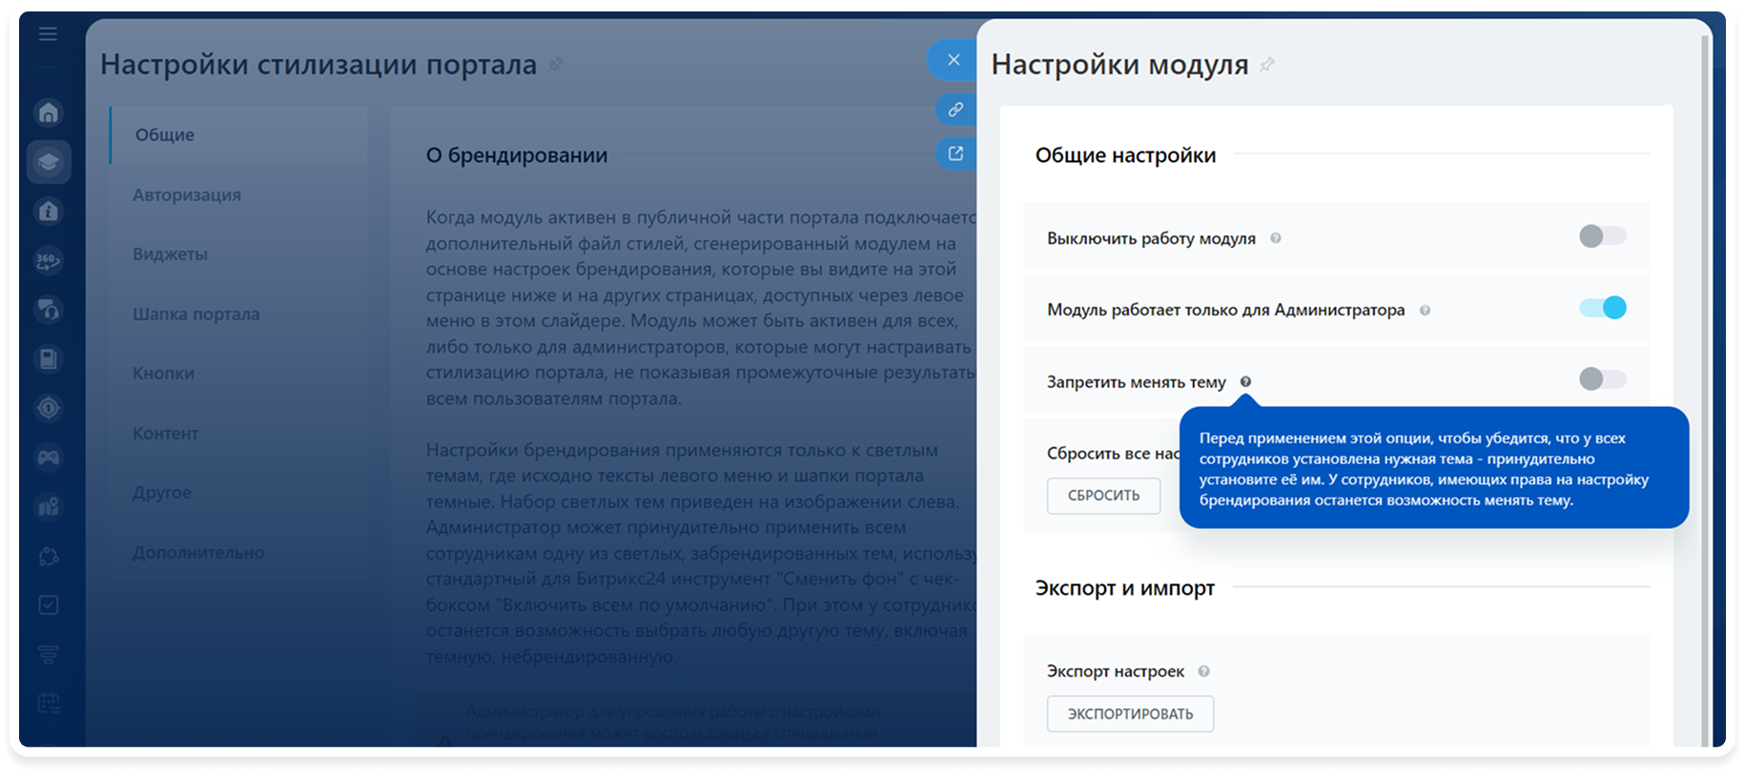1745x774 pixels.
Task: Open the gamepad sidebar icon
Action: point(49,458)
